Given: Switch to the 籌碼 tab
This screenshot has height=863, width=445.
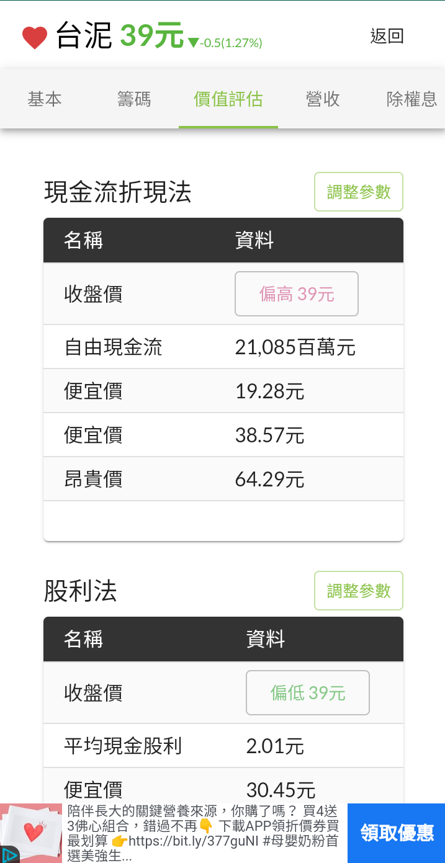Looking at the screenshot, I should coord(134,99).
